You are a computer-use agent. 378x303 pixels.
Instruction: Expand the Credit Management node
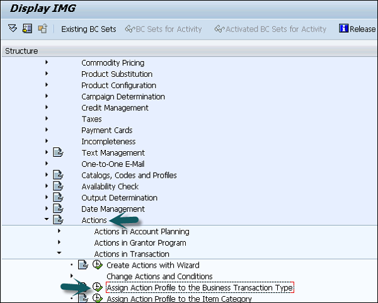coord(47,108)
